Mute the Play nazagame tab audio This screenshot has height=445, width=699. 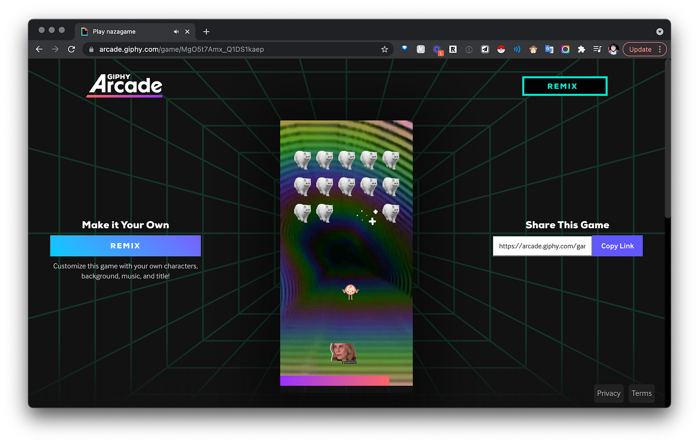[176, 32]
